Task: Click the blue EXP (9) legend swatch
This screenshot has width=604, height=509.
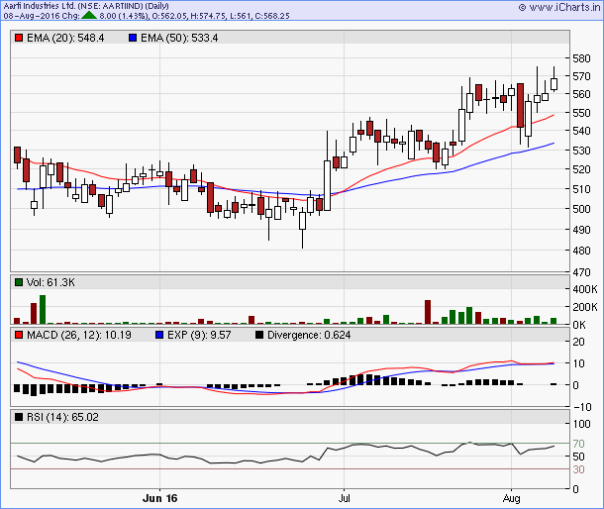Action: tap(159, 335)
